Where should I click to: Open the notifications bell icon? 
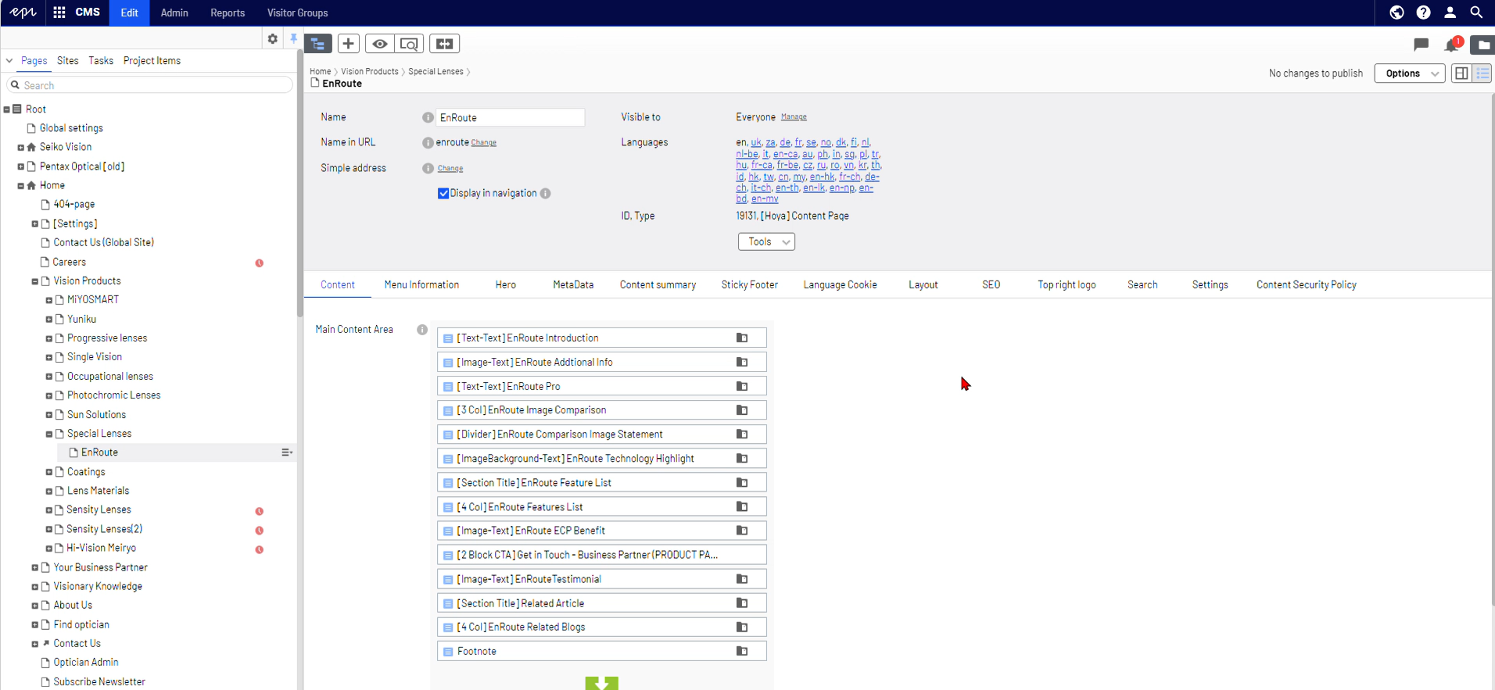tap(1452, 45)
